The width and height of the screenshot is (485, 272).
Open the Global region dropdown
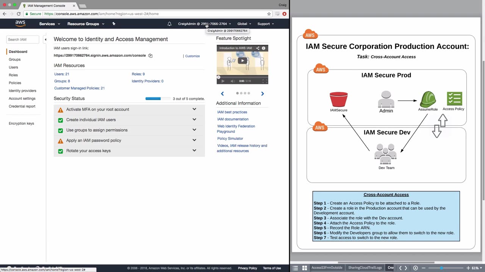244,24
